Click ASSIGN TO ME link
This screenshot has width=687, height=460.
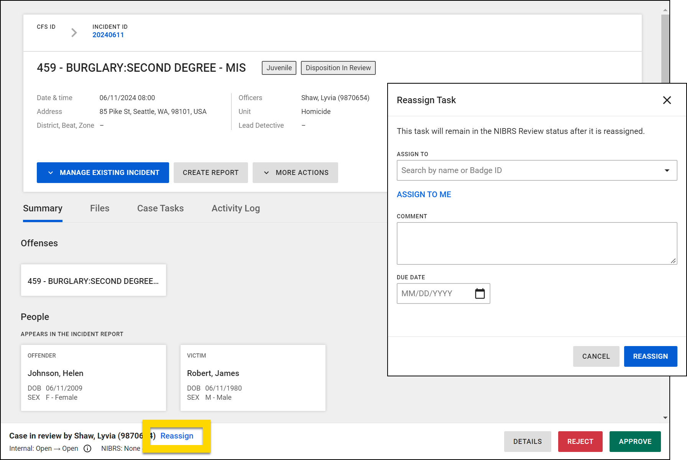click(x=424, y=195)
